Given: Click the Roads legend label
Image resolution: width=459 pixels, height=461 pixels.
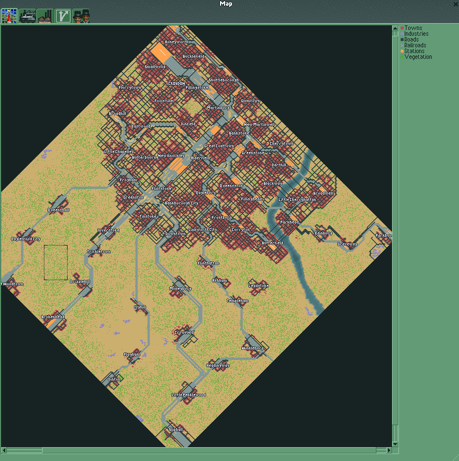Looking at the screenshot, I should pos(412,40).
